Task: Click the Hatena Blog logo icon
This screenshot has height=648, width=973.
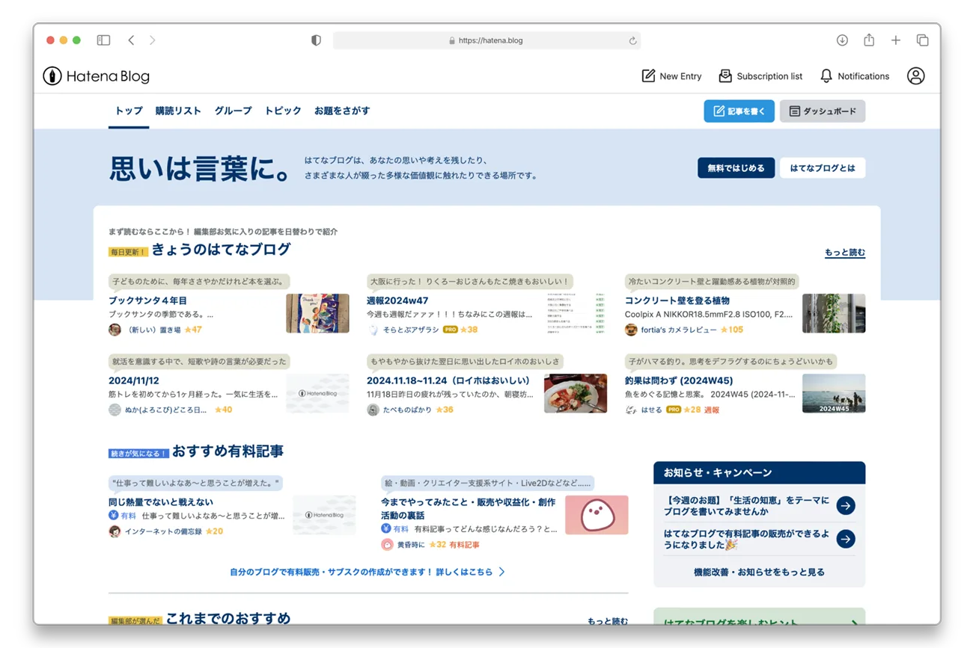Action: [x=50, y=75]
